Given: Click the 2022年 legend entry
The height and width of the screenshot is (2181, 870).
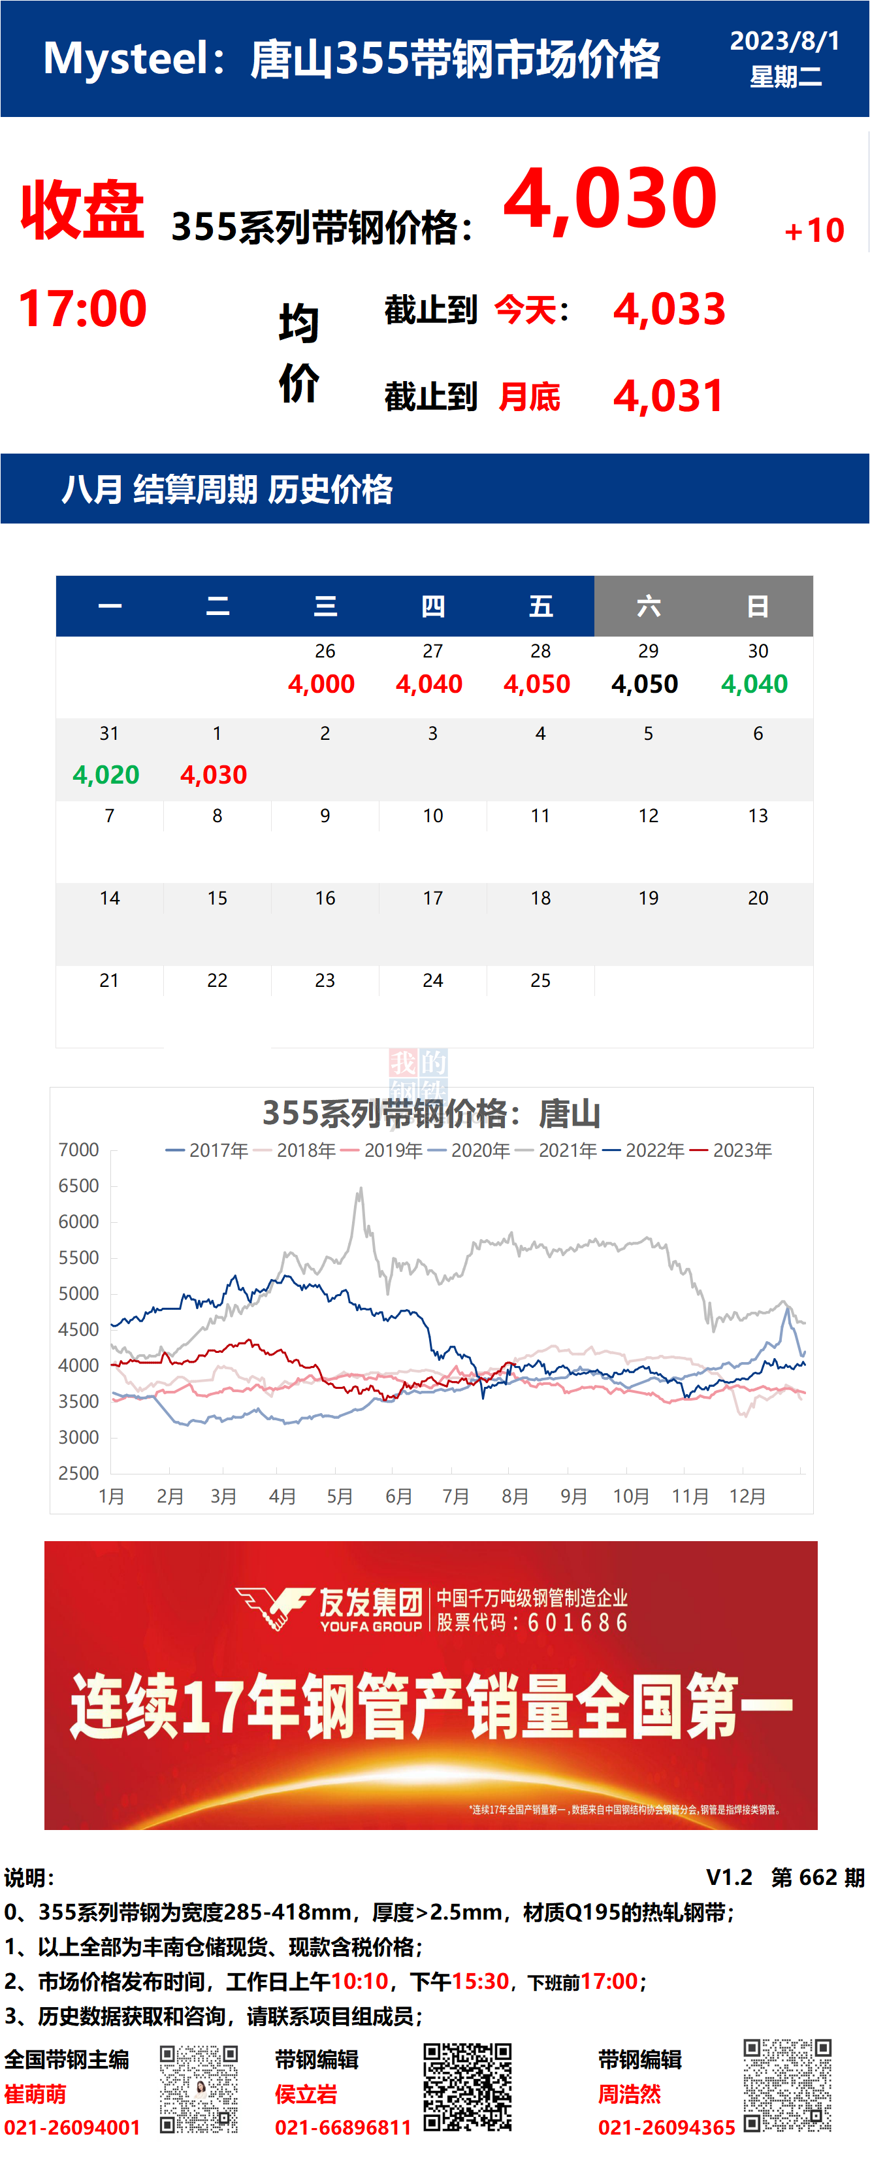Looking at the screenshot, I should [x=644, y=1150].
